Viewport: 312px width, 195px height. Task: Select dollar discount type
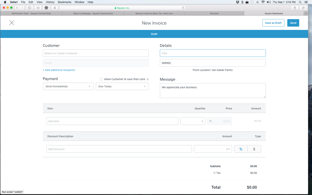(254, 149)
